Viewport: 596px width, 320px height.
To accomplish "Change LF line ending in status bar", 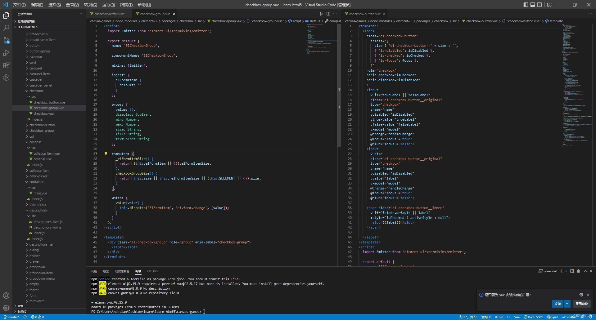I will coord(509,317).
